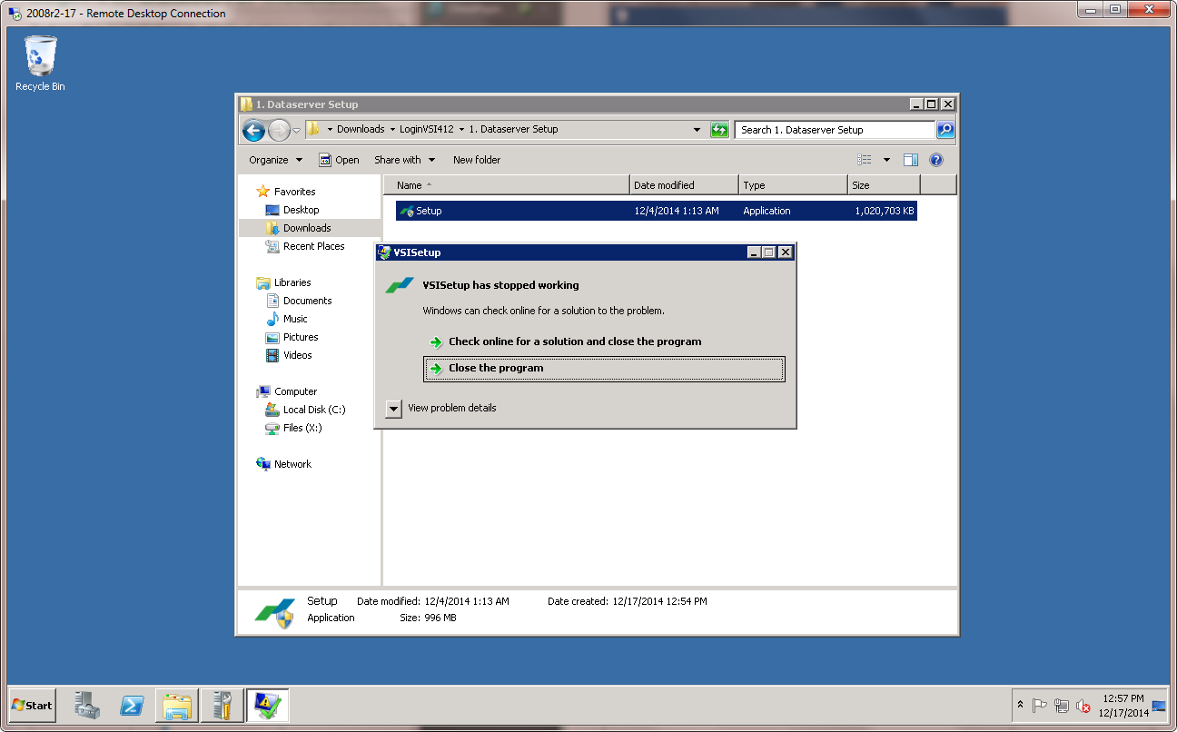Expand the arrow before Downloads breadcrumb
The image size is (1177, 732).
tap(330, 129)
